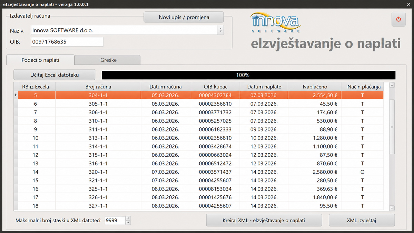Sort by Broj računa column header
Image resolution: width=414 pixels, height=233 pixels.
98,87
